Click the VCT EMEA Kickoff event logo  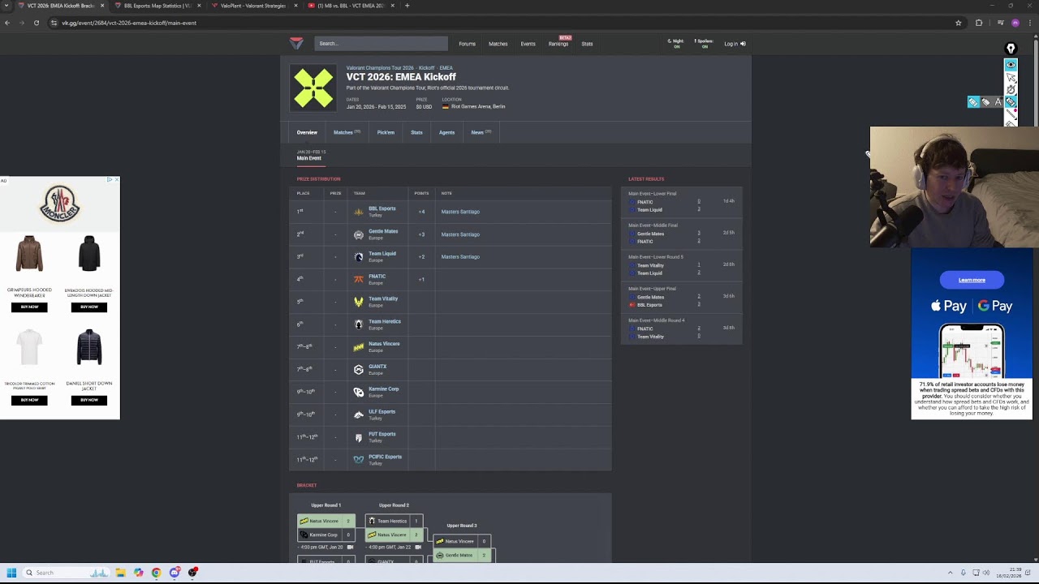tap(313, 88)
